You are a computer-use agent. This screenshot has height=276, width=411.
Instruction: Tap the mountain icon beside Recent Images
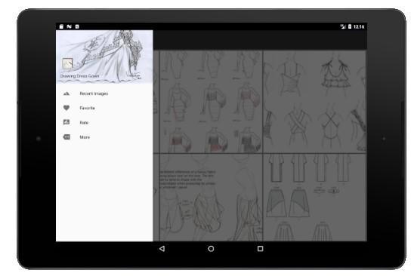pyautogui.click(x=66, y=94)
